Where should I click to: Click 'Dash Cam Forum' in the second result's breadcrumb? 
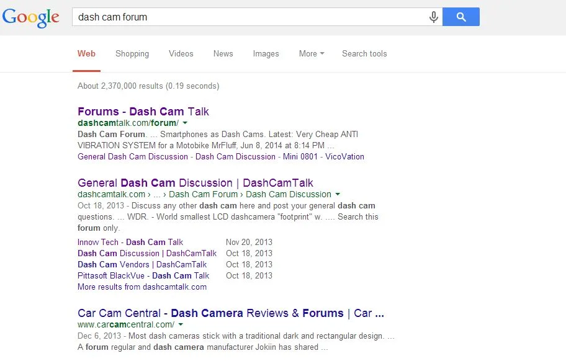(203, 194)
